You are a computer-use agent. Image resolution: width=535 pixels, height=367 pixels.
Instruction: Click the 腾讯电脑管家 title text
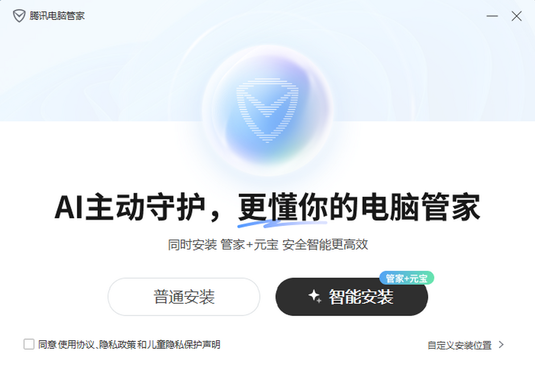[57, 16]
